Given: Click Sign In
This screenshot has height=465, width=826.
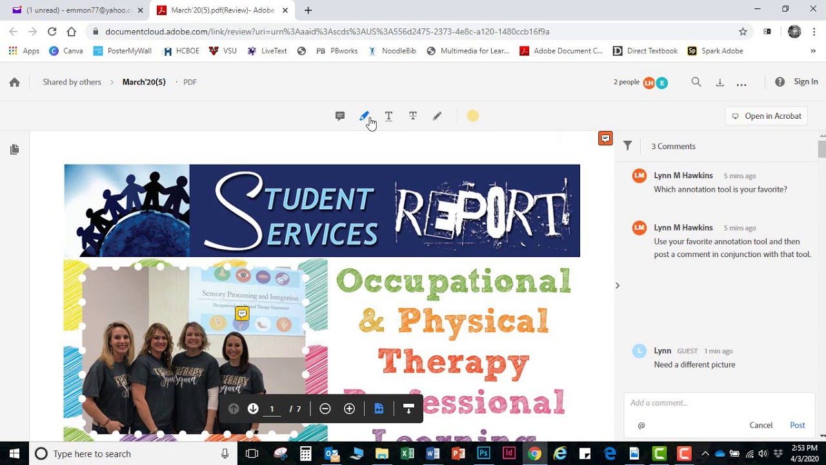Looking at the screenshot, I should (x=806, y=82).
